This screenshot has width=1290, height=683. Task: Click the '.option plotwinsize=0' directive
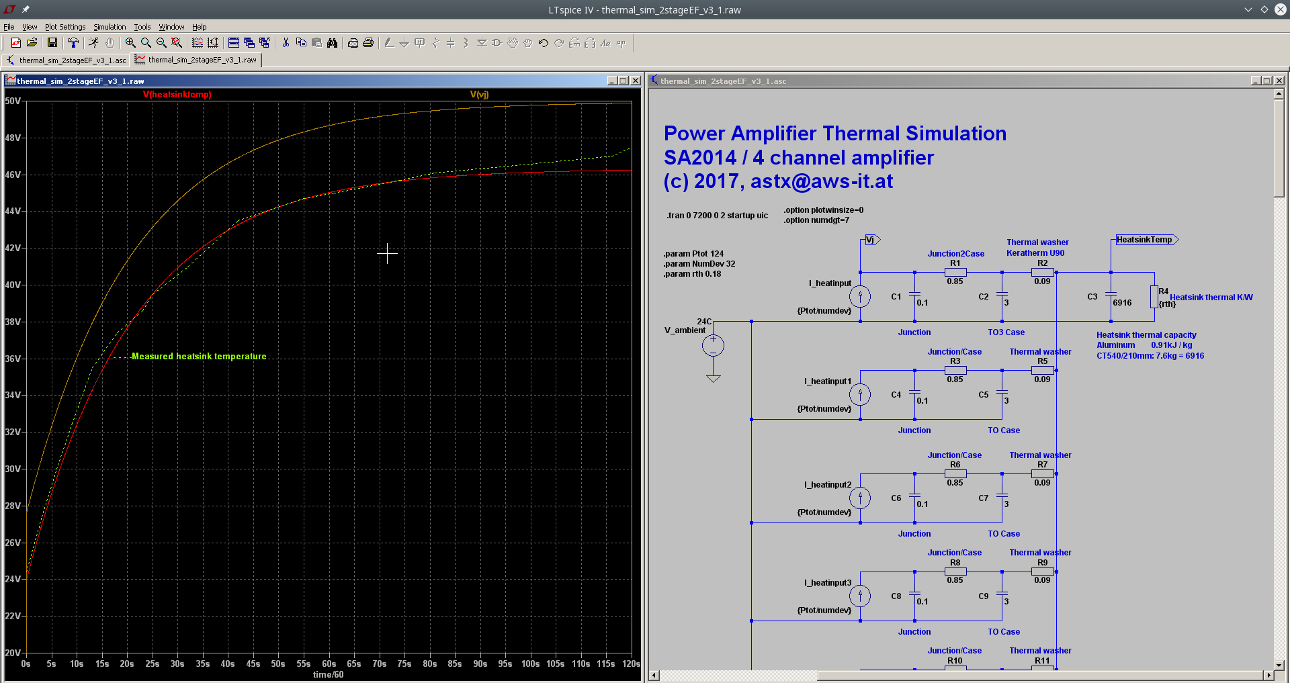pyautogui.click(x=824, y=210)
